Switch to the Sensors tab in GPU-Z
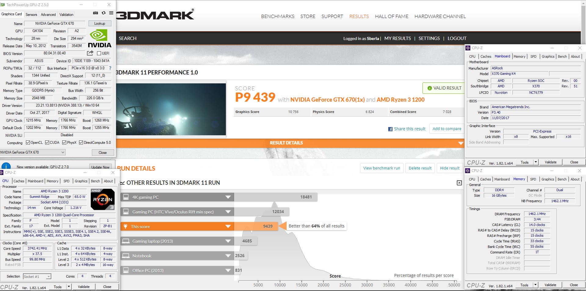The height and width of the screenshot is (291, 586). pos(31,15)
